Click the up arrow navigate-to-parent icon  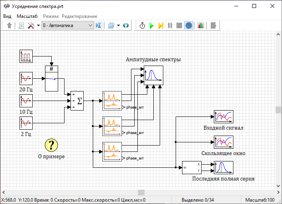tap(10, 25)
